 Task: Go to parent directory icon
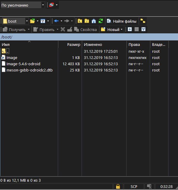(80, 21)
